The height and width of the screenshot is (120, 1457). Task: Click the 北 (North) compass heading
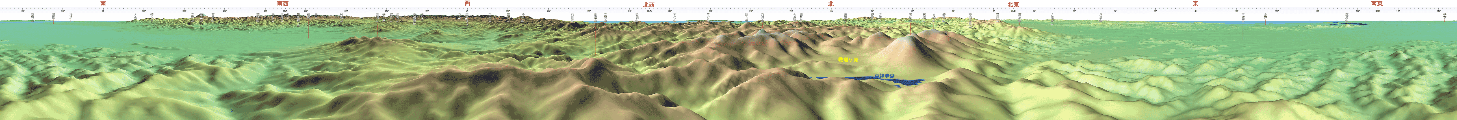pos(831,3)
